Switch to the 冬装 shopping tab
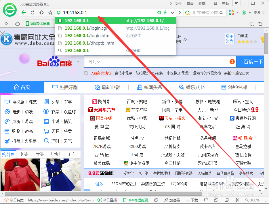This screenshot has height=204, width=269. 24,155
